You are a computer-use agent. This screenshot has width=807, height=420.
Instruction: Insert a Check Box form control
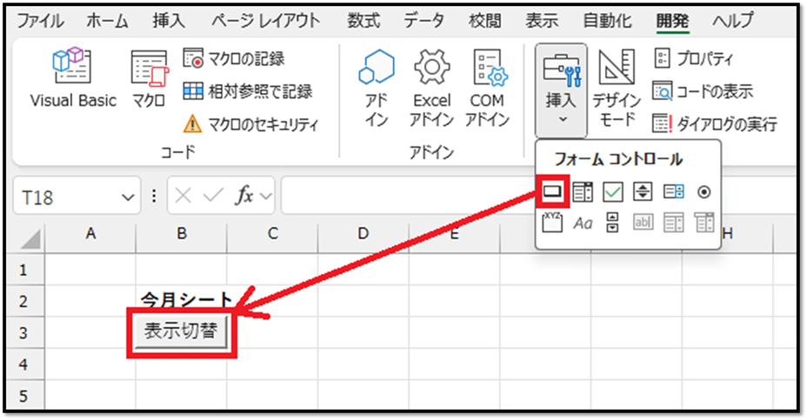[x=613, y=191]
